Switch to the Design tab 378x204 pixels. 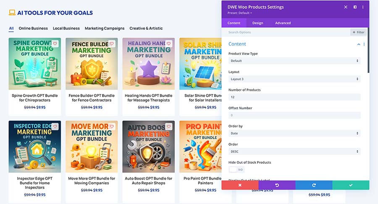[257, 23]
